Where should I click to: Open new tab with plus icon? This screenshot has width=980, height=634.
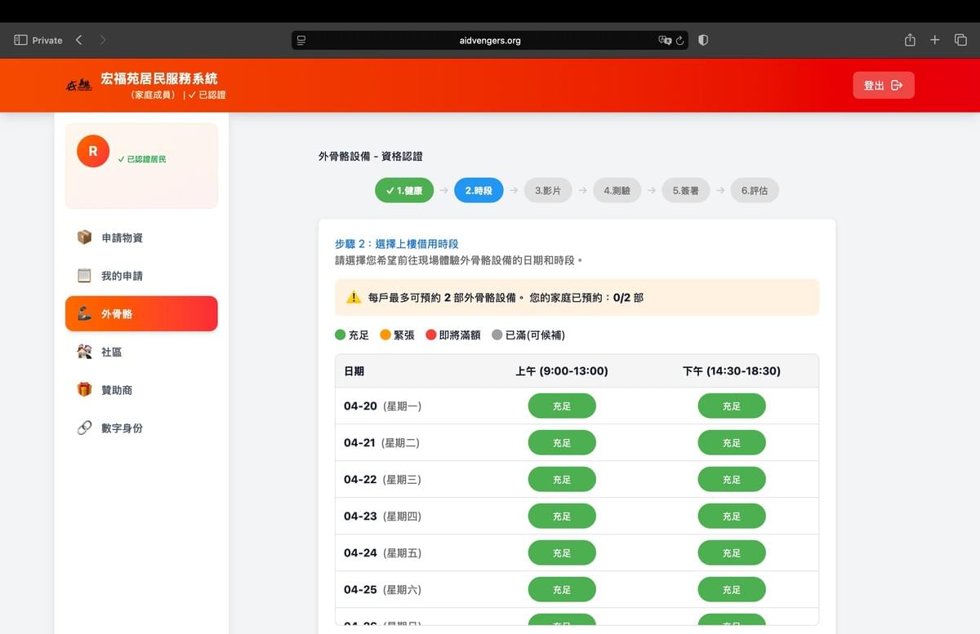[x=935, y=40]
